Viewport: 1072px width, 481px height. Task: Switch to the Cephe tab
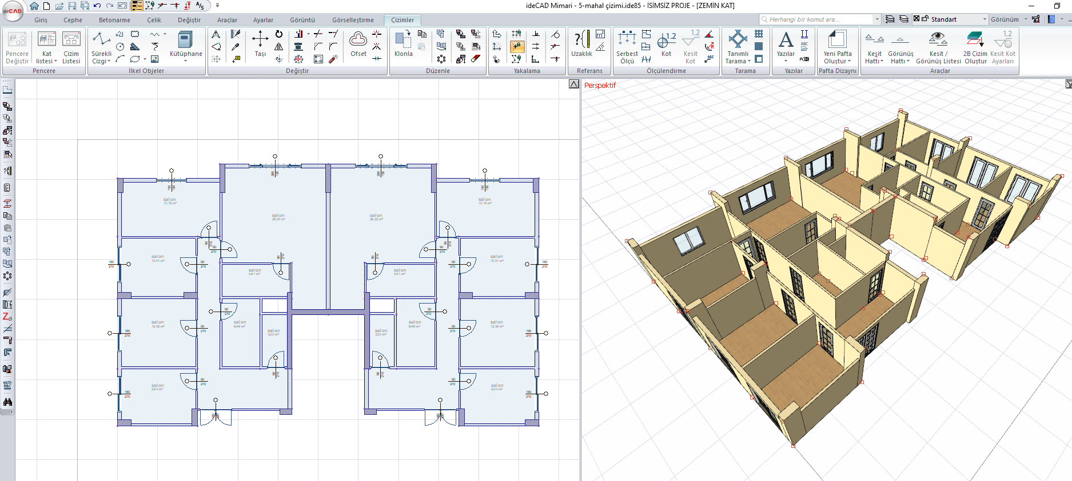(73, 20)
